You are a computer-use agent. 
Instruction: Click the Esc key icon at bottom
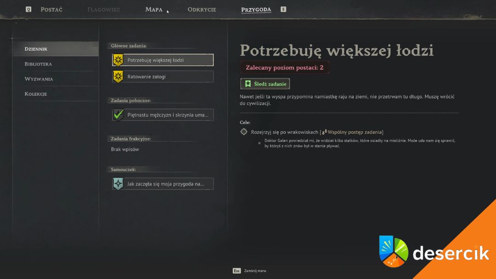coord(237,271)
